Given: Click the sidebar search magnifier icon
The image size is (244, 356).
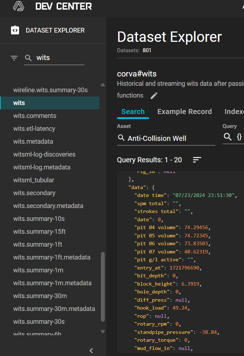Looking at the screenshot, I should (x=28, y=58).
